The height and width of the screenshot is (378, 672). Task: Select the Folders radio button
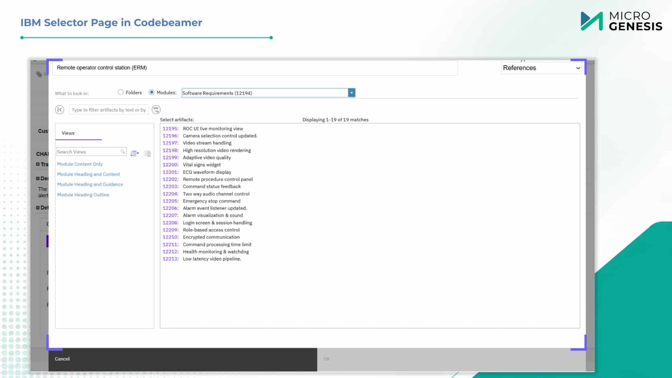tap(121, 92)
